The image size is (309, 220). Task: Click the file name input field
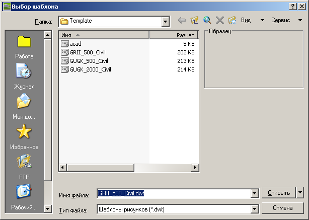[x=174, y=193]
